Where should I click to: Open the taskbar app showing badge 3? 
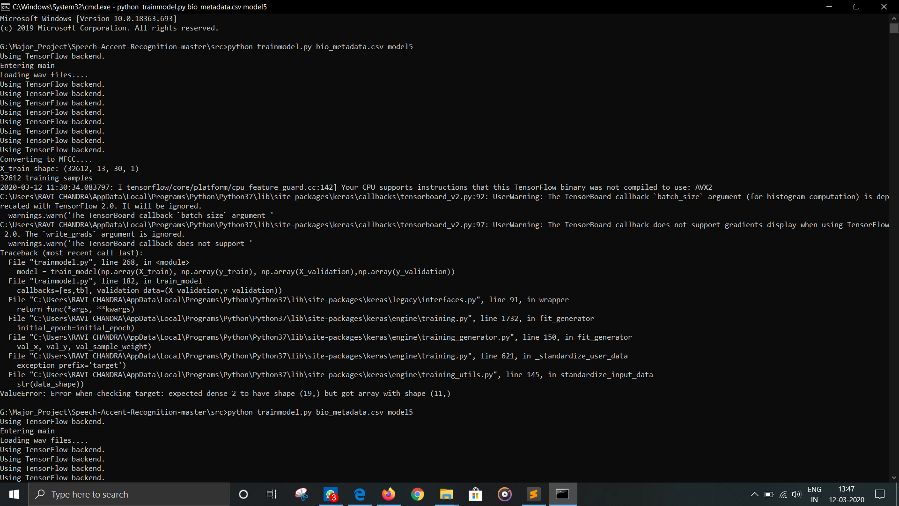click(331, 494)
